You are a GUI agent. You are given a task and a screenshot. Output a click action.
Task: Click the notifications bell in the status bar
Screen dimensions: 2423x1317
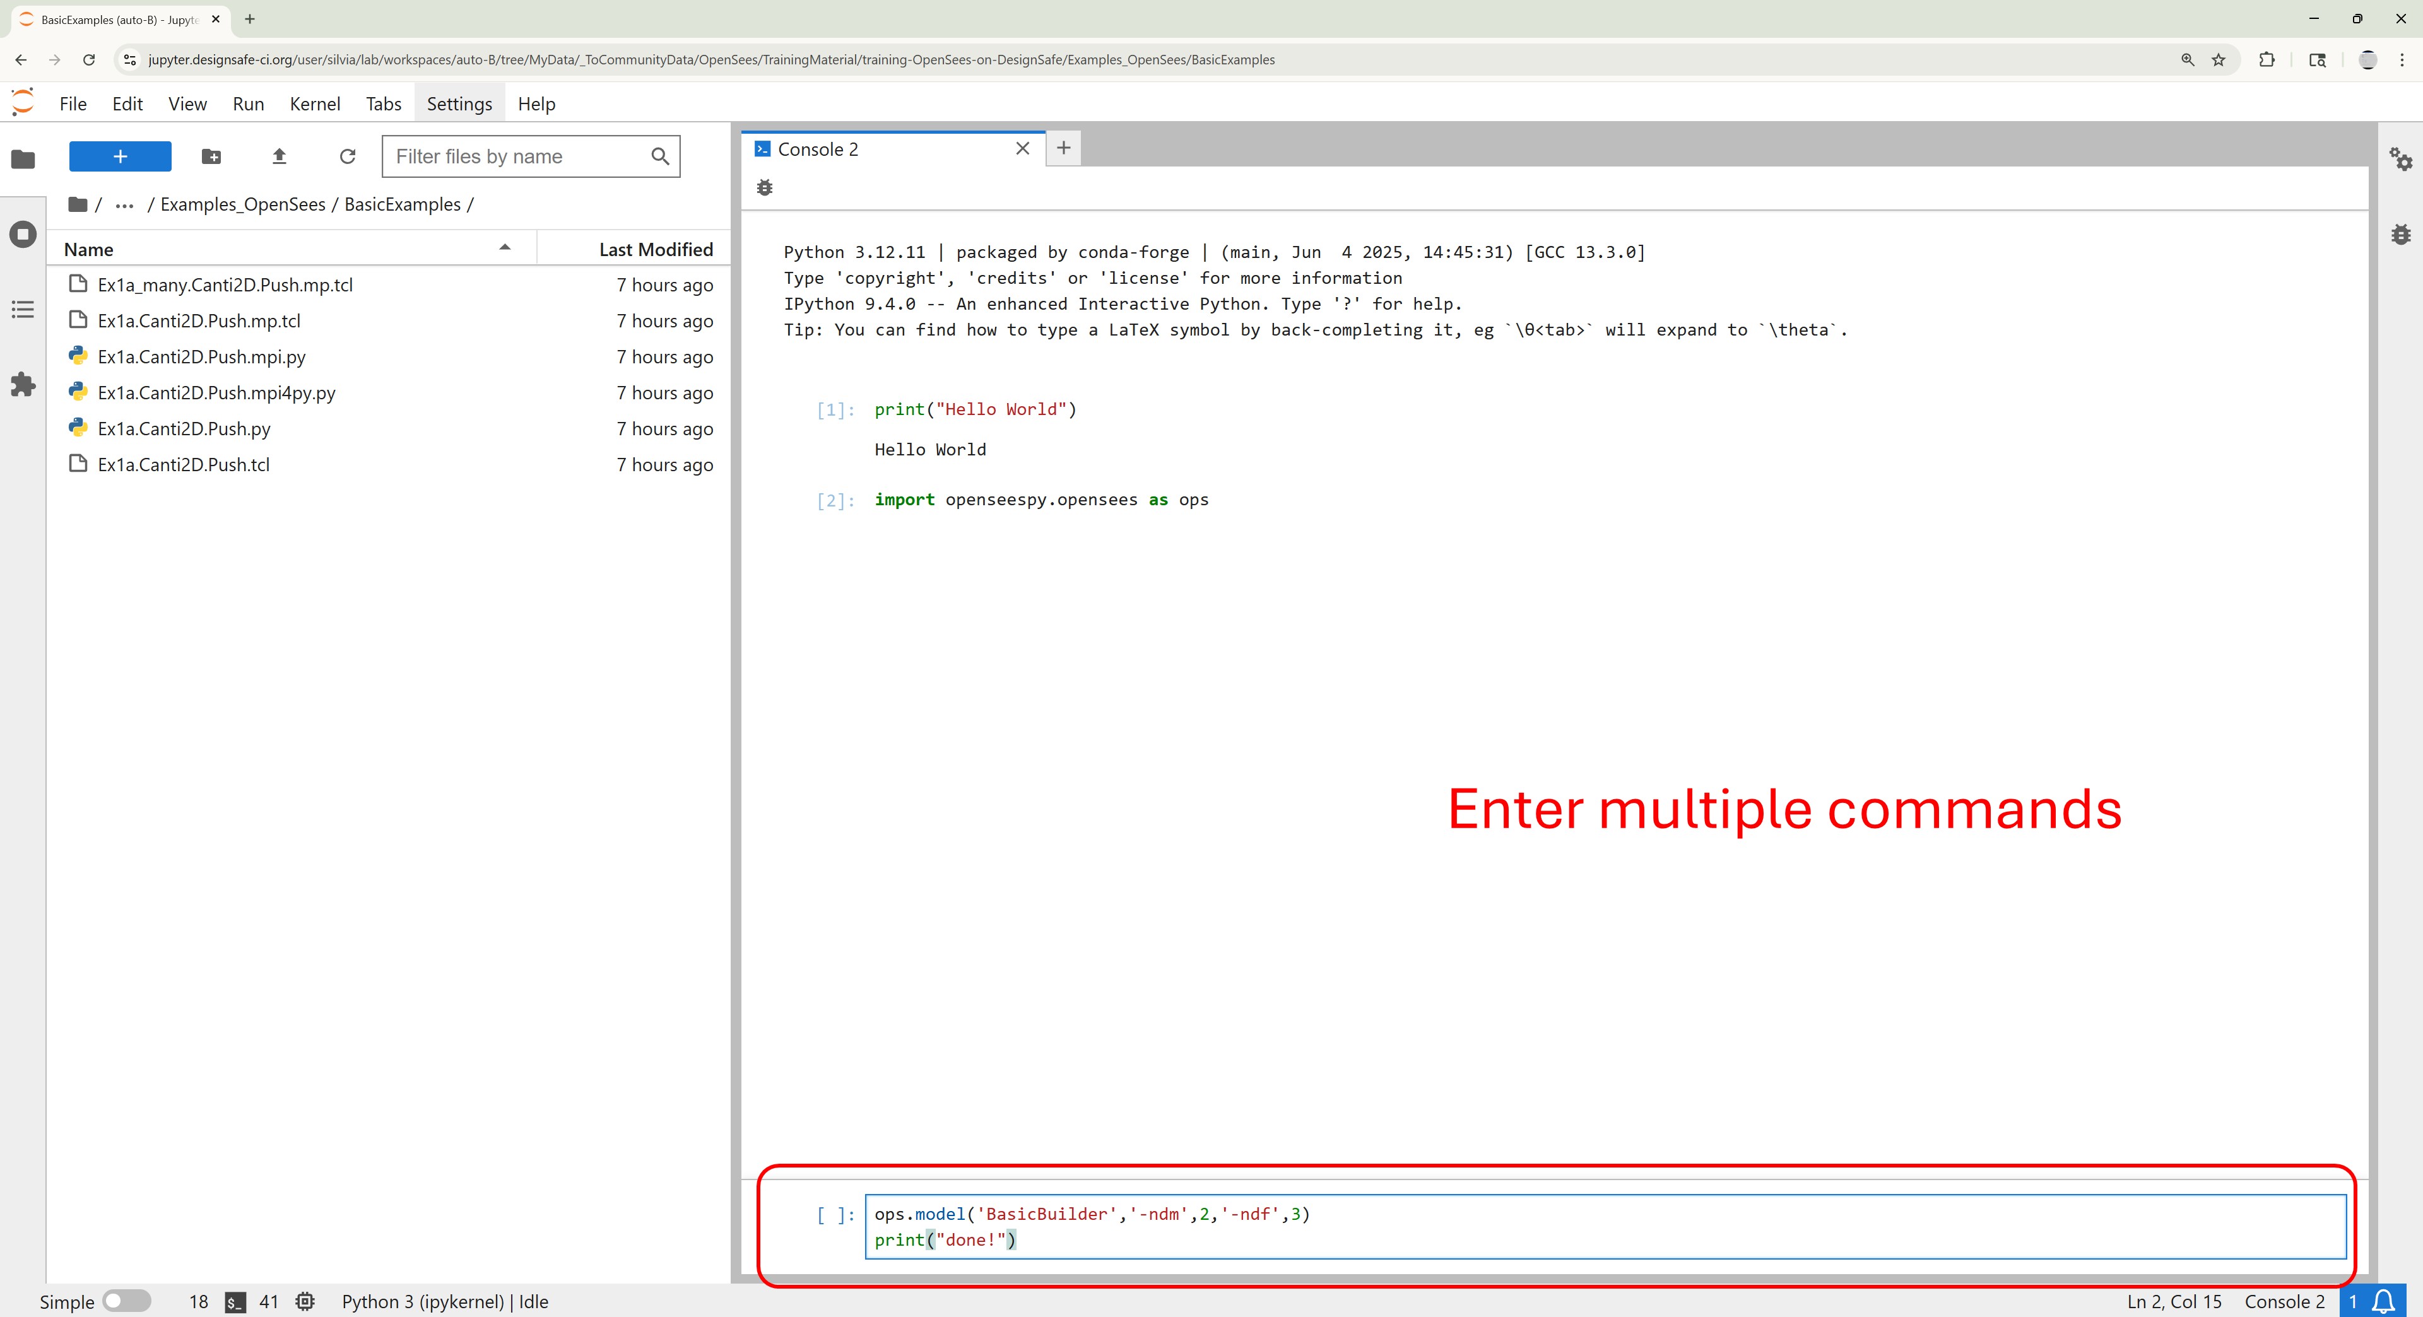tap(2383, 1301)
